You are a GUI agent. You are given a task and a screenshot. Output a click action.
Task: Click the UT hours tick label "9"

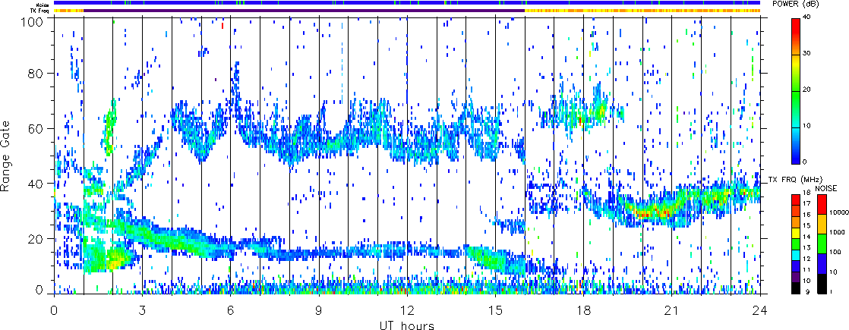tap(319, 310)
